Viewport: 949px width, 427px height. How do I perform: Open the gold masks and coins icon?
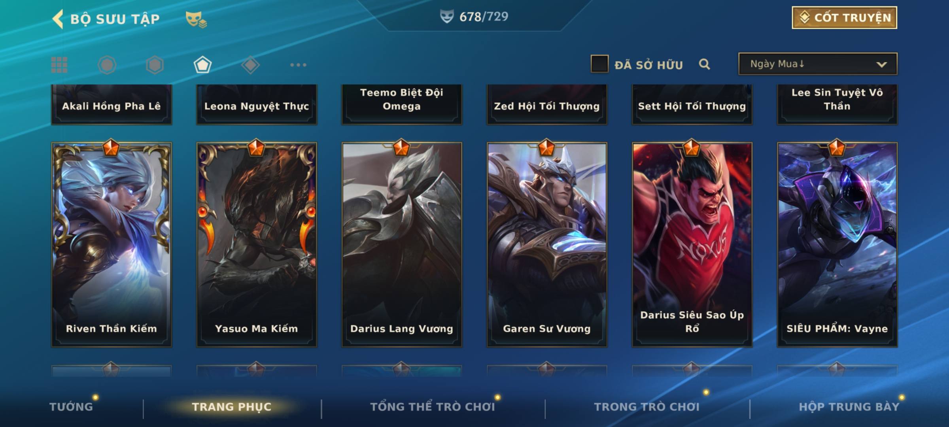[x=196, y=19]
